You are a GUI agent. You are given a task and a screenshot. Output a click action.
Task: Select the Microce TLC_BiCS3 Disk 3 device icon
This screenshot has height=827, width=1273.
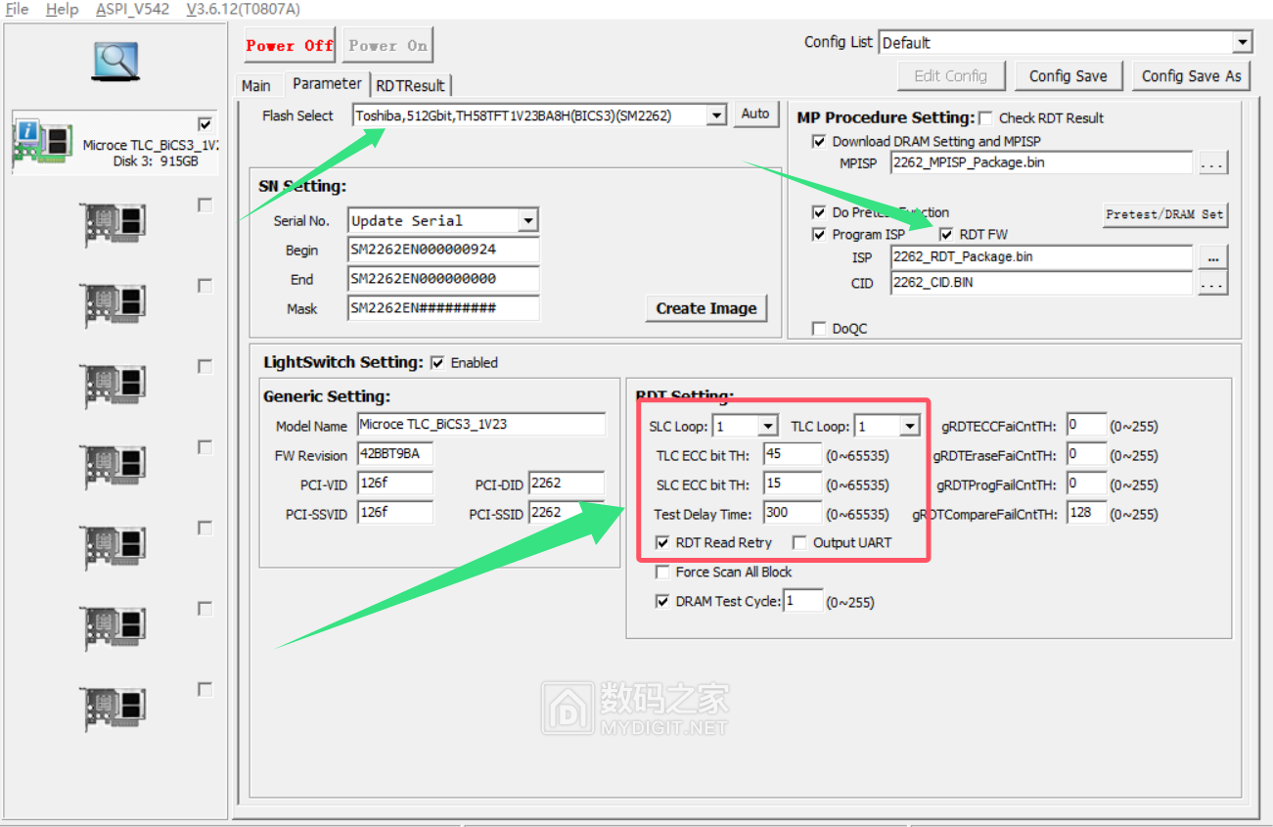point(44,143)
